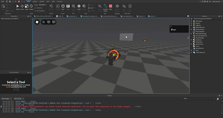This screenshot has width=223, height=118.
Task: Open the AVATAR ribbon tab
Action: [x=42, y=2]
